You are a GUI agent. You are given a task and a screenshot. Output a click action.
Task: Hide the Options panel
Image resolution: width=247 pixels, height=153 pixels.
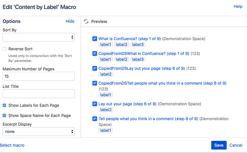[x=70, y=21]
